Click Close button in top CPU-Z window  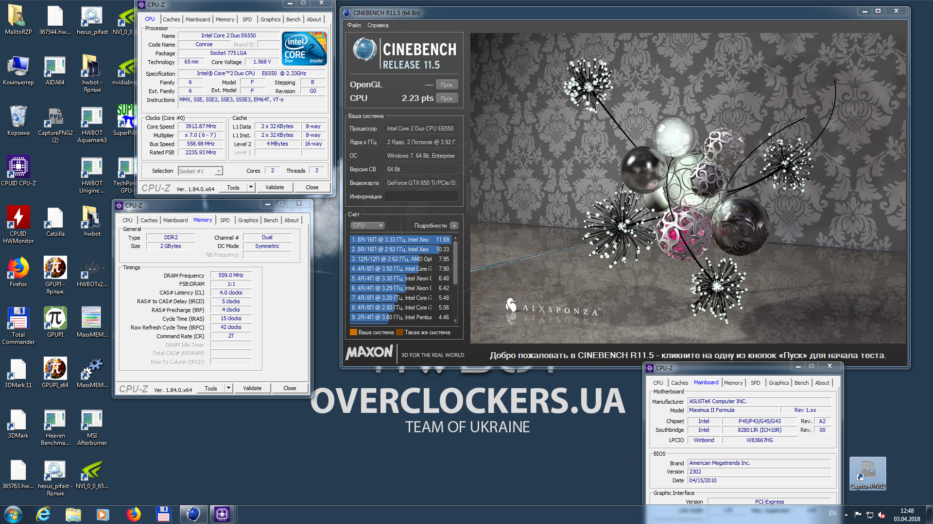tap(312, 187)
